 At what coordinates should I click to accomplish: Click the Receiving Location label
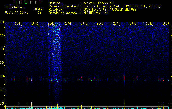coord(64,6)
